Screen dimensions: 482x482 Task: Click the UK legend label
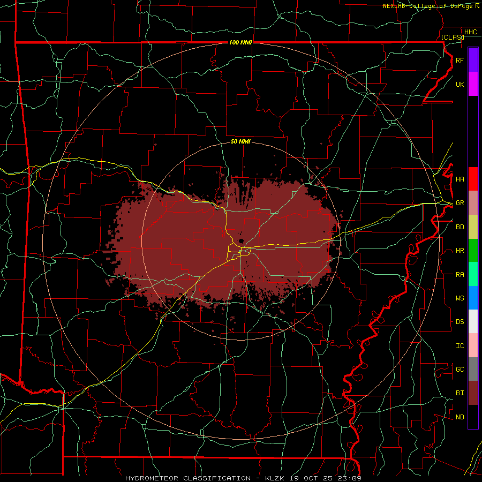460,84
